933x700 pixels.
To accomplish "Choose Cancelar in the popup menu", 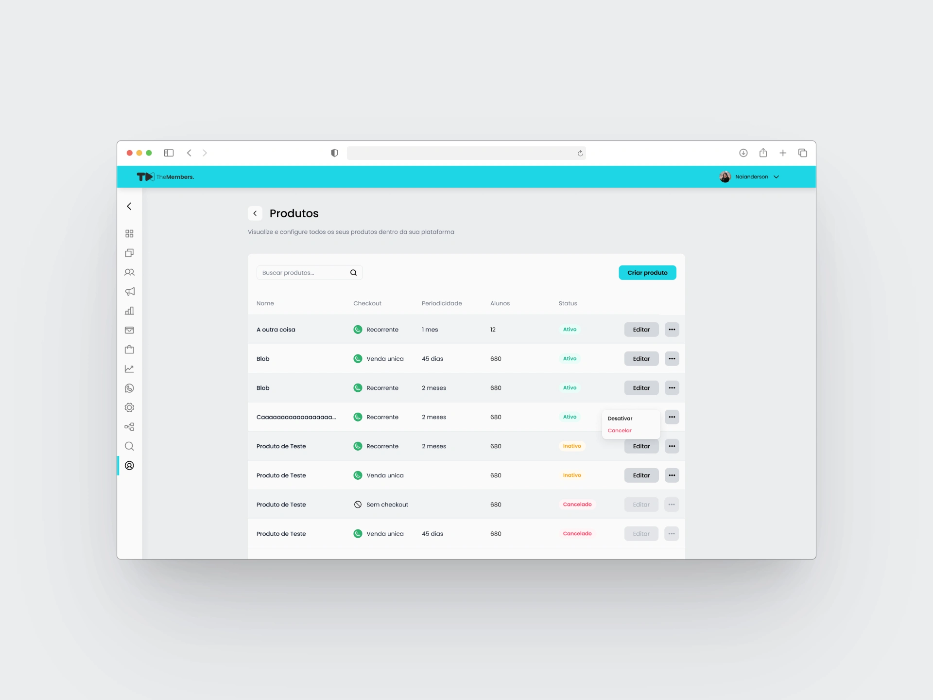I will click(x=620, y=431).
